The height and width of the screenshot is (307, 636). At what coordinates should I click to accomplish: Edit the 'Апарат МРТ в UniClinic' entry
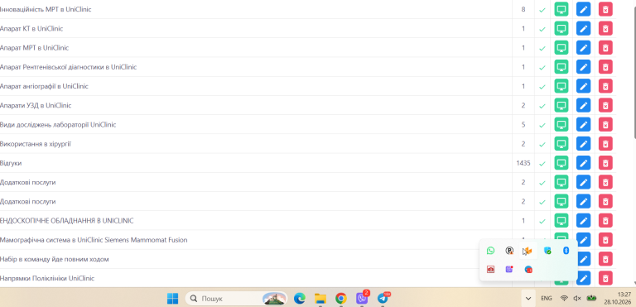[x=583, y=48]
